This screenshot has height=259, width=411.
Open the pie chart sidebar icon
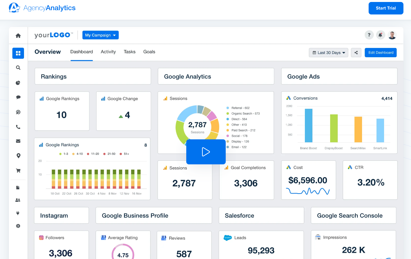(18, 83)
